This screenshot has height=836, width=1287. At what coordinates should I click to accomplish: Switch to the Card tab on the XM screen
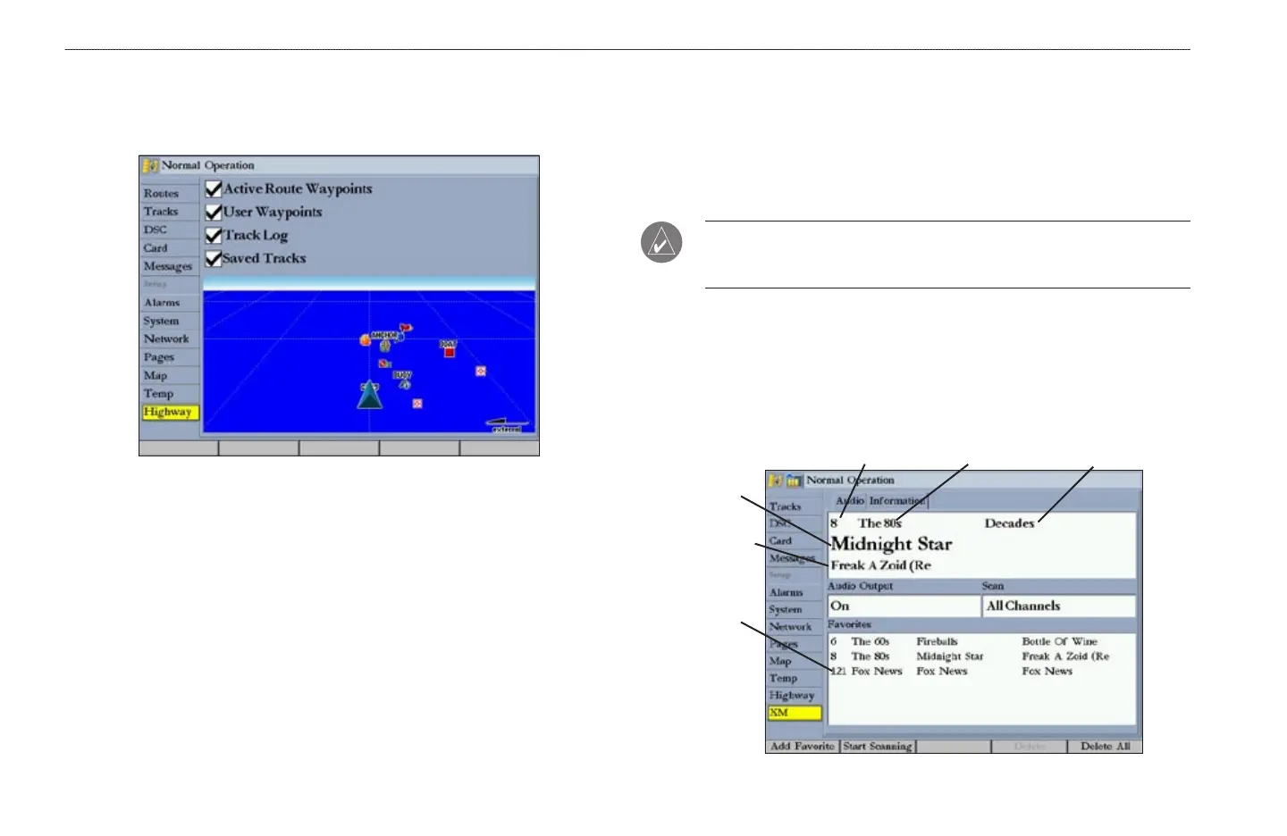coord(795,540)
